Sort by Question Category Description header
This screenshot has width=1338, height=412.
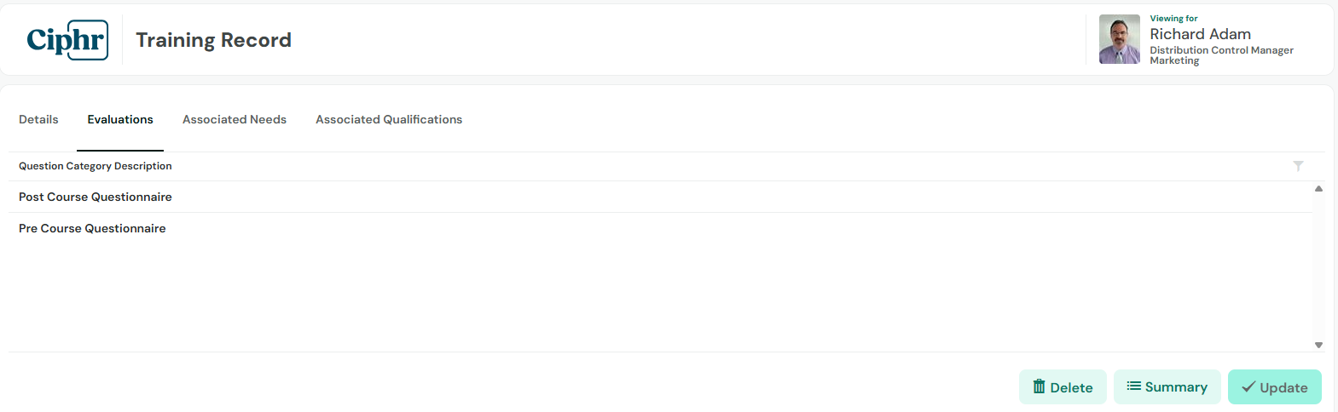96,166
